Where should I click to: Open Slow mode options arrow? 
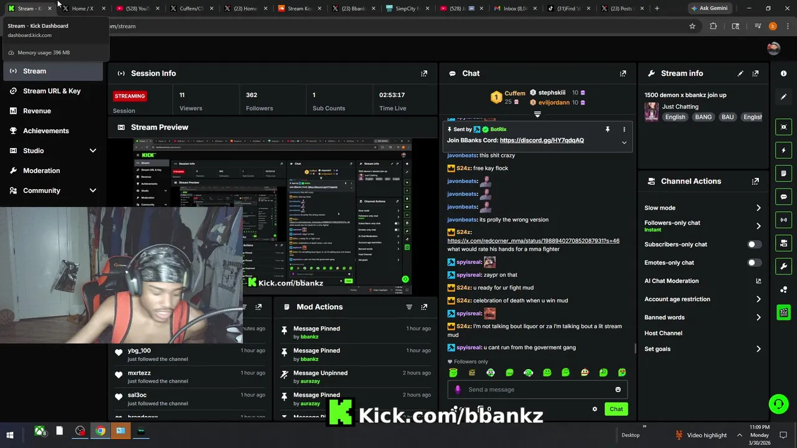coord(758,208)
